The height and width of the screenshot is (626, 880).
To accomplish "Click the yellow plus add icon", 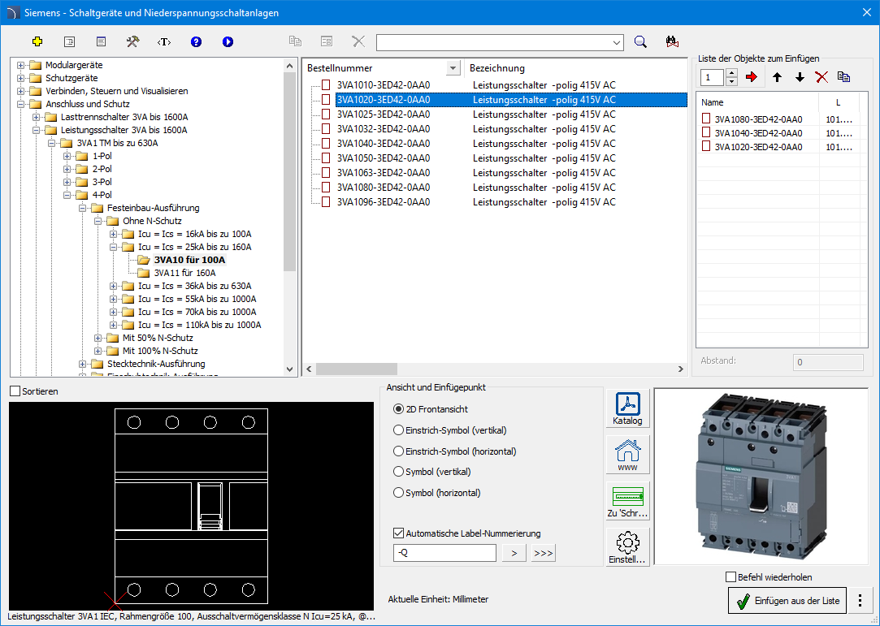I will (37, 41).
